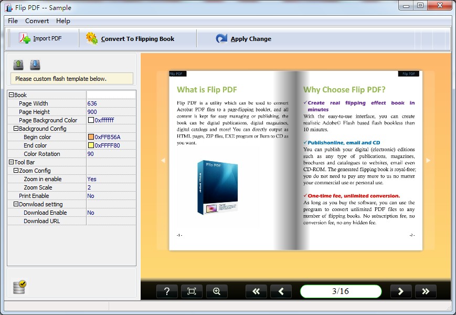Click the page number field showing 3/16
Viewport: 456px width, 315px height.
[x=341, y=291]
